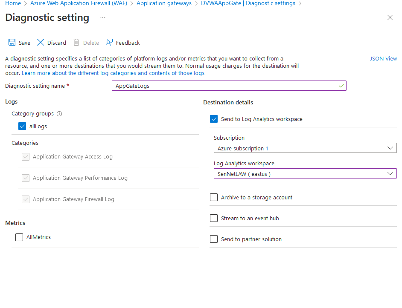The width and height of the screenshot is (402, 308).
Task: Open the ellipsis more options menu
Action: coord(102,17)
